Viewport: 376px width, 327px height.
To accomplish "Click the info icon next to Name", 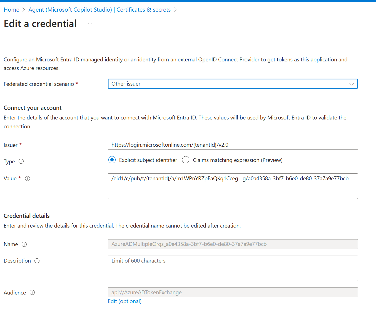I will [x=24, y=244].
